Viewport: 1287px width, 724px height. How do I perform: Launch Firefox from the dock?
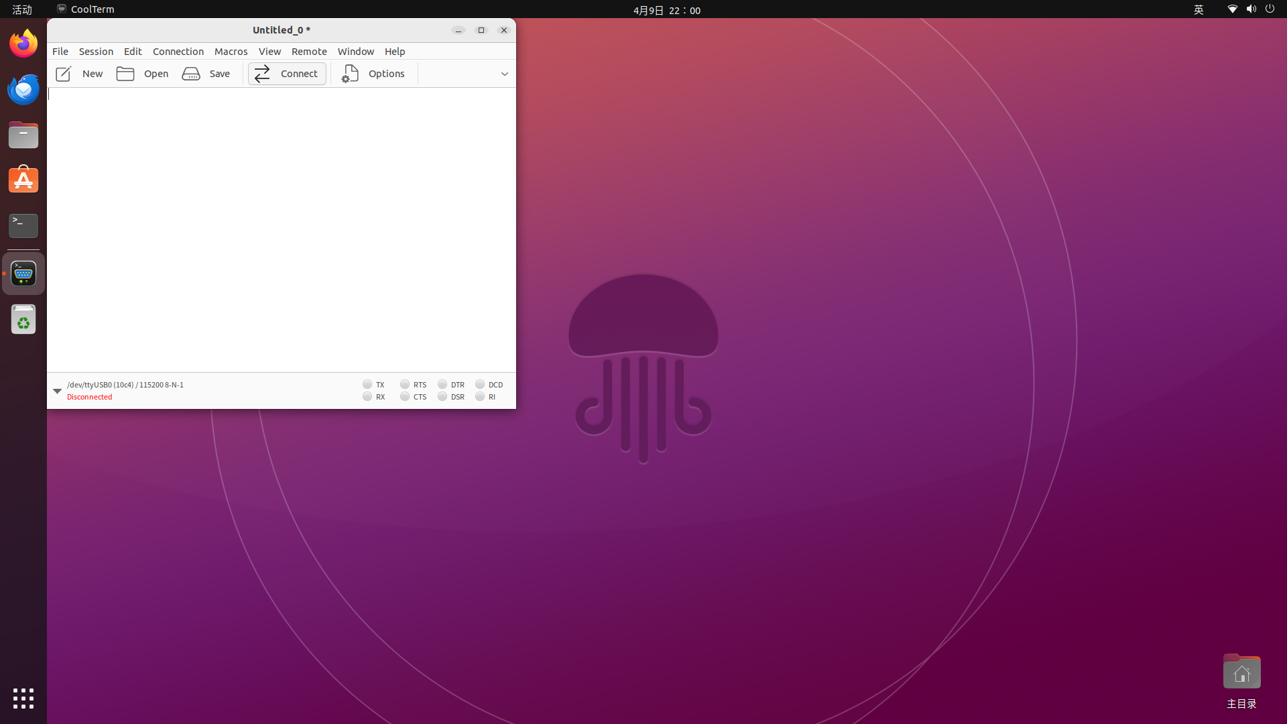tap(23, 44)
